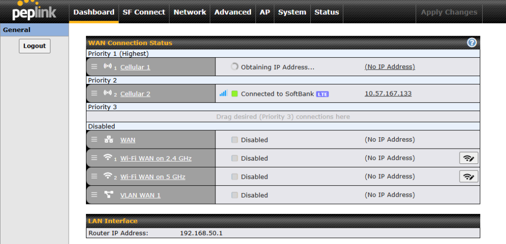The image size is (506, 244).
Task: Click Wi-Fi scan icon for 2.4 GHz WAN
Action: [468, 158]
